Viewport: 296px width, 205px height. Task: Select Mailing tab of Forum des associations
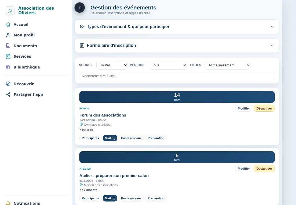[x=110, y=138]
